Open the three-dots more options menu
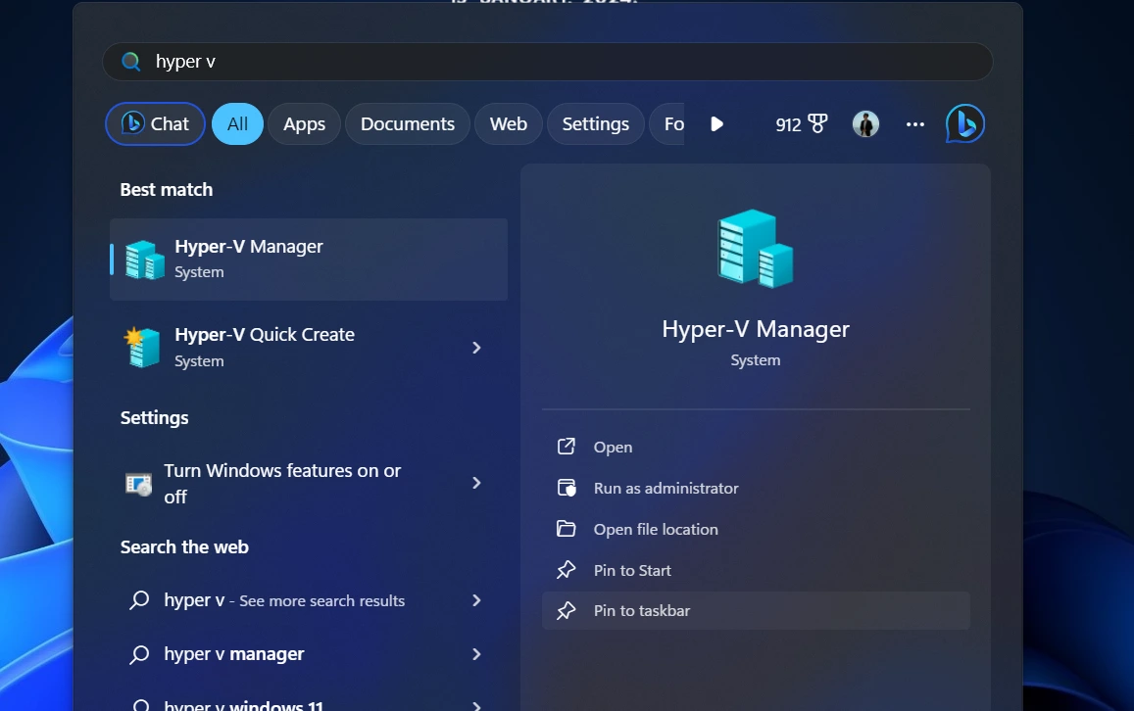The width and height of the screenshot is (1134, 711). pyautogui.click(x=915, y=124)
